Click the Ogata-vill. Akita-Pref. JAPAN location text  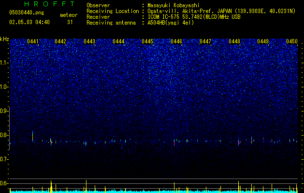click(x=221, y=11)
